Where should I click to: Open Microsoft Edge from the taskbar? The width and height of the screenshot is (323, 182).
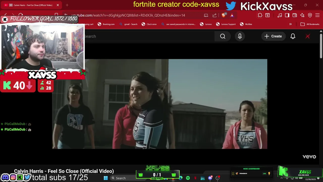click(x=181, y=178)
